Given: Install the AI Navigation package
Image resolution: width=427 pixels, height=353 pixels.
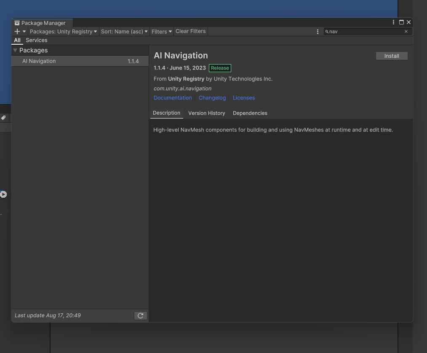Looking at the screenshot, I should point(392,56).
